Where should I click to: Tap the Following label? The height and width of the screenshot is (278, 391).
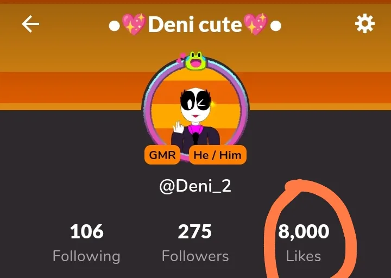coord(86,256)
